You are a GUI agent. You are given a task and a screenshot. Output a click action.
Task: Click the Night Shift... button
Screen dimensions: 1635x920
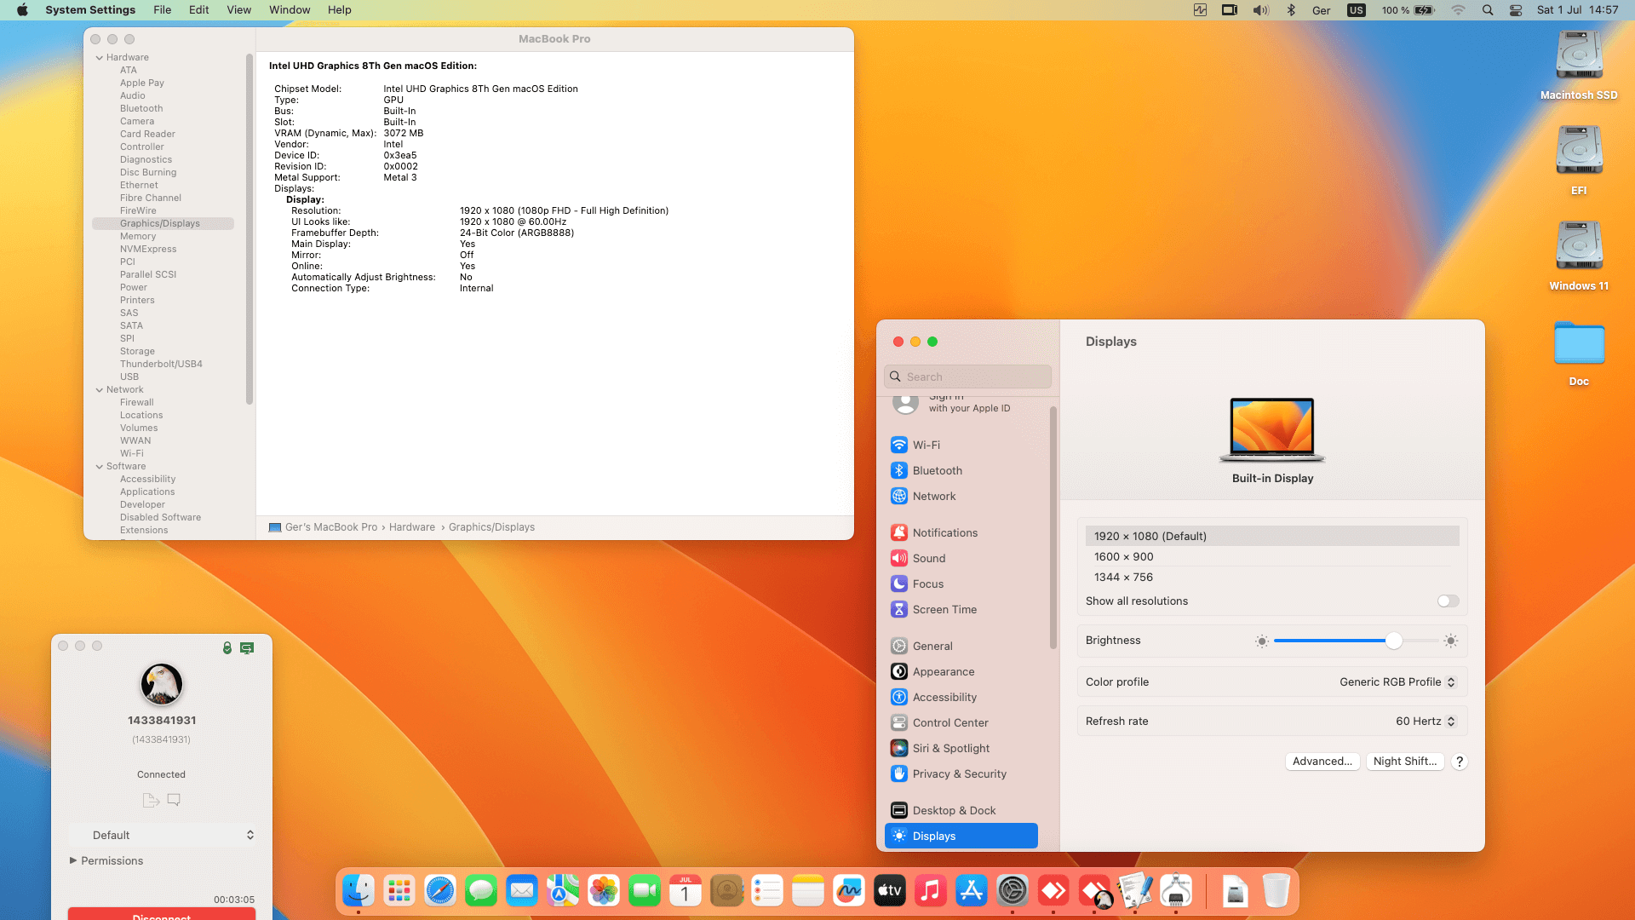pos(1404,762)
